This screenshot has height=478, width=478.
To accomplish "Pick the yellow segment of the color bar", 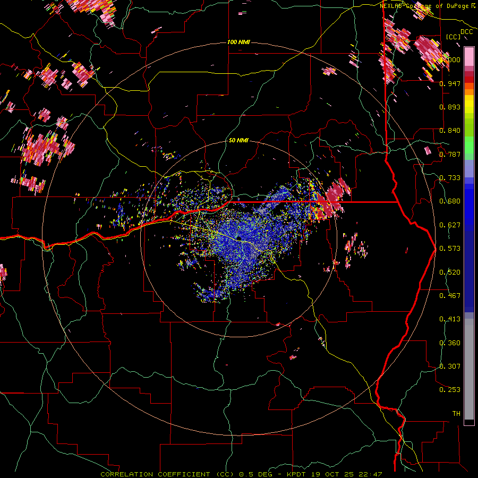I will [x=469, y=104].
